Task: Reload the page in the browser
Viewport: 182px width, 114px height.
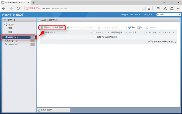Action: [x=18, y=8]
